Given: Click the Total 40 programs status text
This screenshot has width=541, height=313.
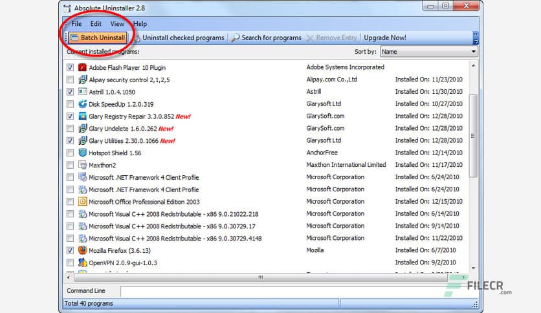Looking at the screenshot, I should click(89, 303).
